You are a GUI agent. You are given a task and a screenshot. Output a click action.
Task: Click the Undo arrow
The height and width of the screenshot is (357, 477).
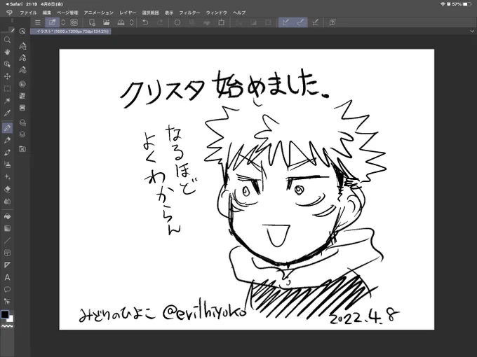pos(145,22)
